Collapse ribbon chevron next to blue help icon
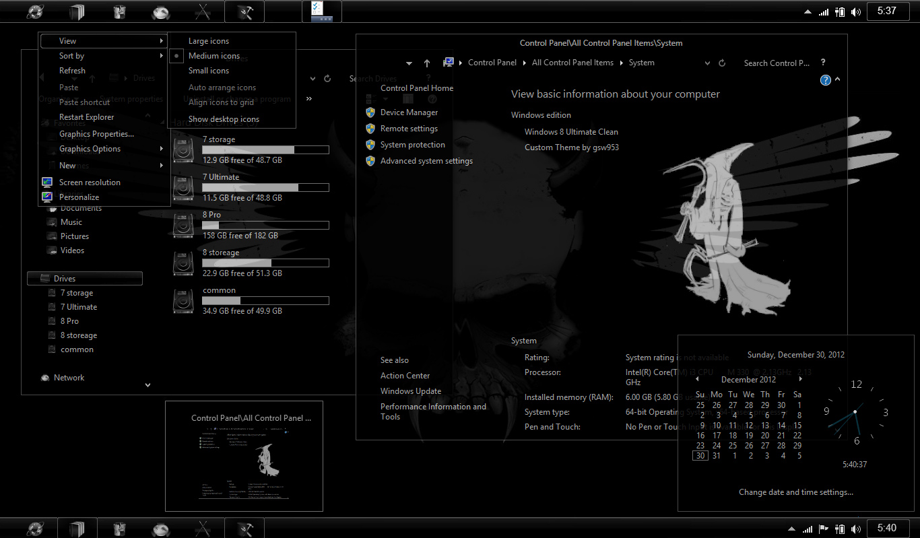 pyautogui.click(x=837, y=79)
